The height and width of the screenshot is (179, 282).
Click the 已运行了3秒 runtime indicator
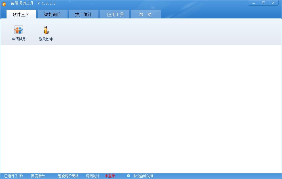13,176
